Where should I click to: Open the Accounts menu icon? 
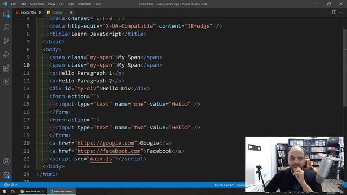pyautogui.click(x=6, y=161)
